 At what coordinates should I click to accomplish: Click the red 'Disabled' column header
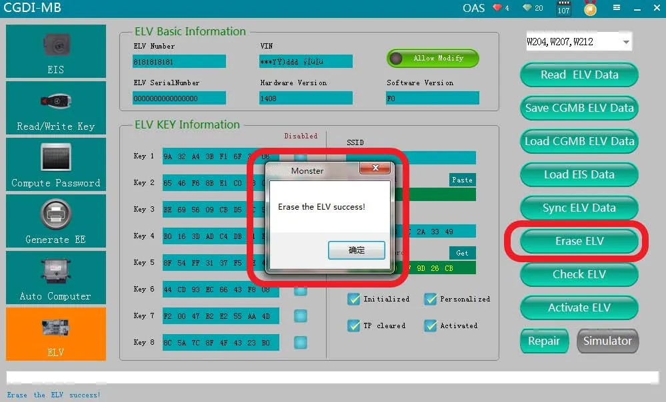click(x=301, y=136)
